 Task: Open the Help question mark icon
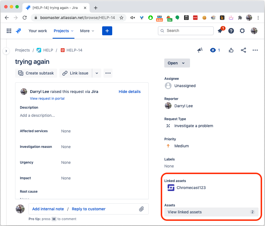(231, 31)
